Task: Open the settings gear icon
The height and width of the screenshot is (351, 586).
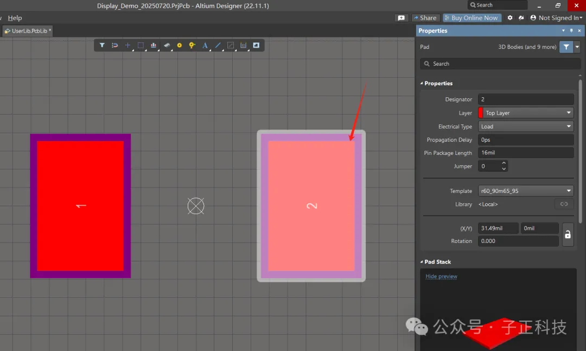Action: (x=509, y=17)
